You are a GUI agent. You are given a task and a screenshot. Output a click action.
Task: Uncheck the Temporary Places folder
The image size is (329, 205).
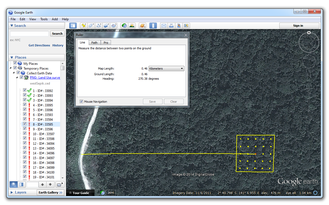(x=15, y=68)
